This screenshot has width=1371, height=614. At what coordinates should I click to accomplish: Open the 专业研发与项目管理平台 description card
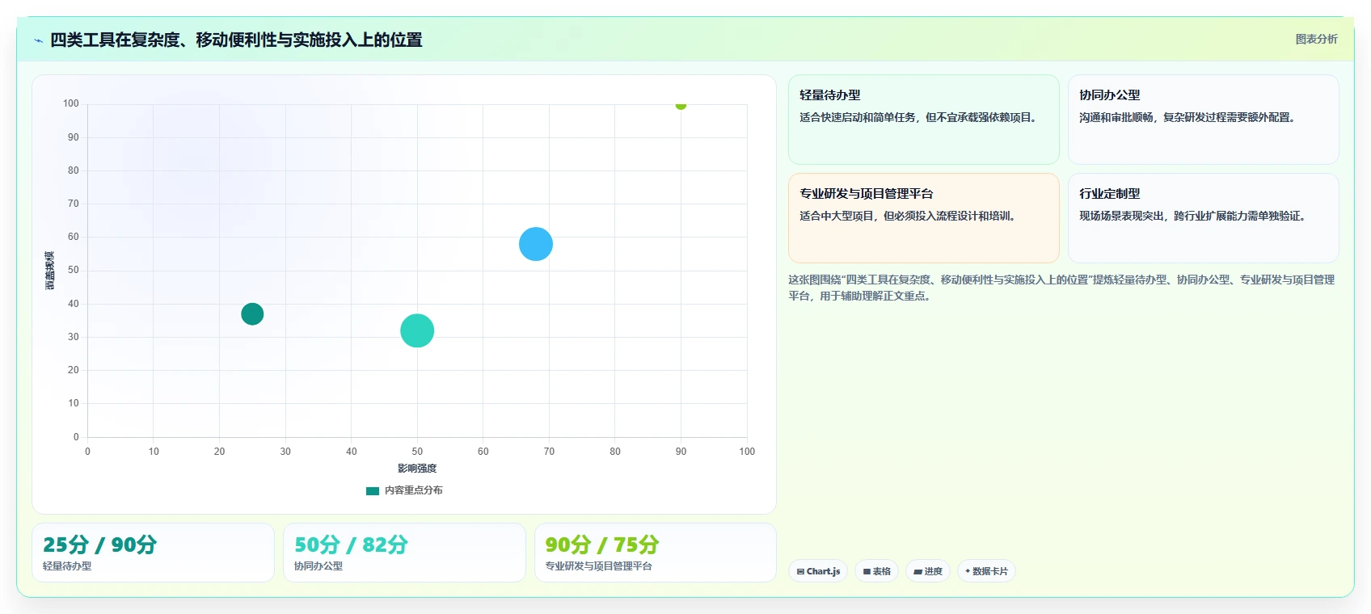pos(924,218)
